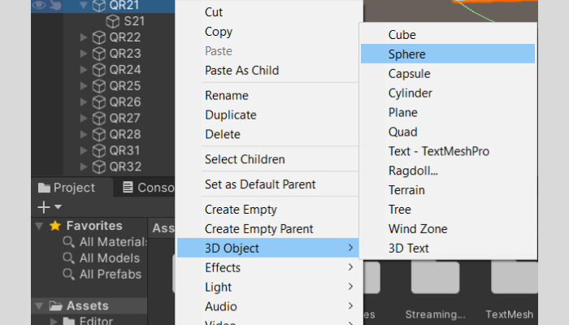Click the cube icon beside QR26
Image resolution: width=569 pixels, height=325 pixels.
pos(99,102)
